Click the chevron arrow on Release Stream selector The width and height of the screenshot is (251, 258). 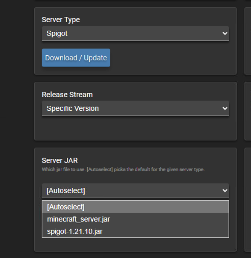224,108
